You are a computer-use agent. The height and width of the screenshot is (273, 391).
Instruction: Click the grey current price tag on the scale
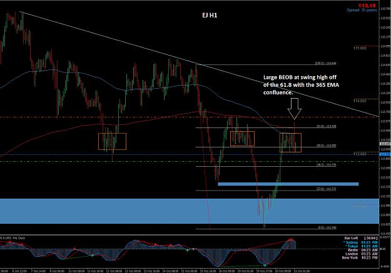pyautogui.click(x=385, y=144)
